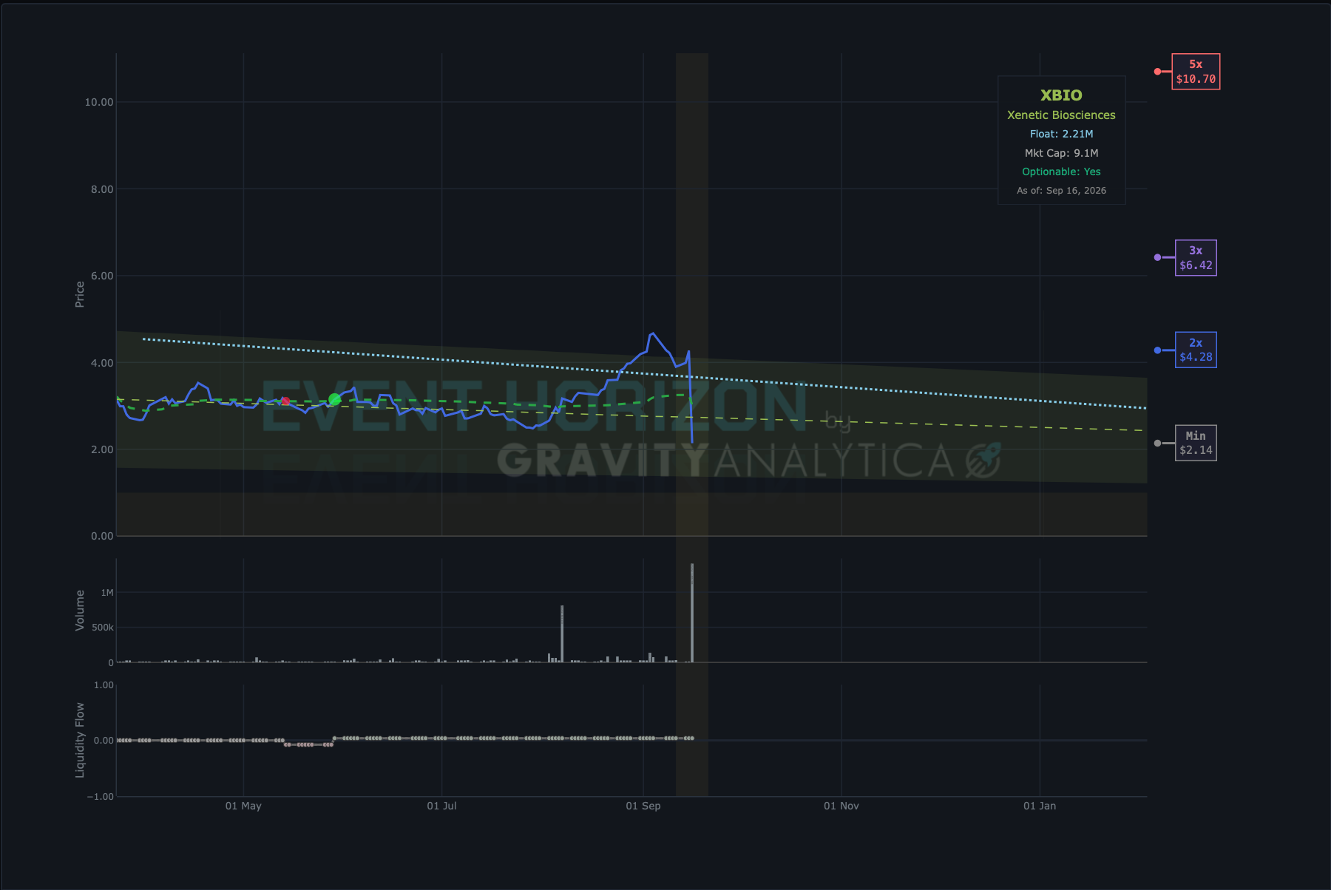The width and height of the screenshot is (1331, 890).
Task: Click the red dot marker on price line
Action: point(285,401)
